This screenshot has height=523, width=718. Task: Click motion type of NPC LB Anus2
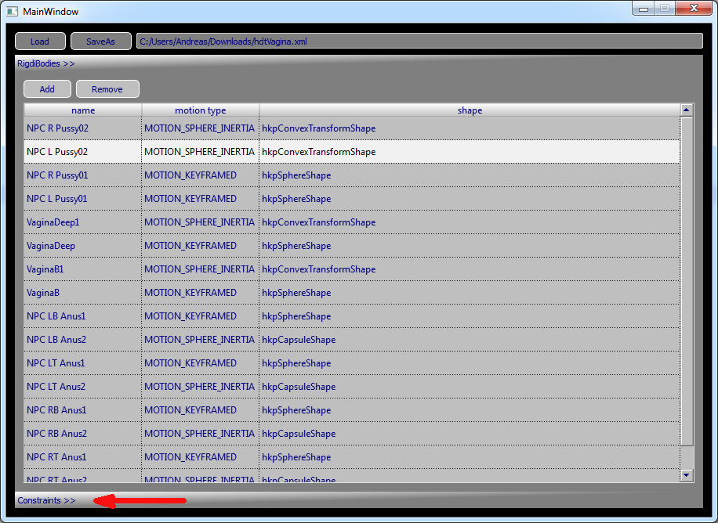(199, 340)
